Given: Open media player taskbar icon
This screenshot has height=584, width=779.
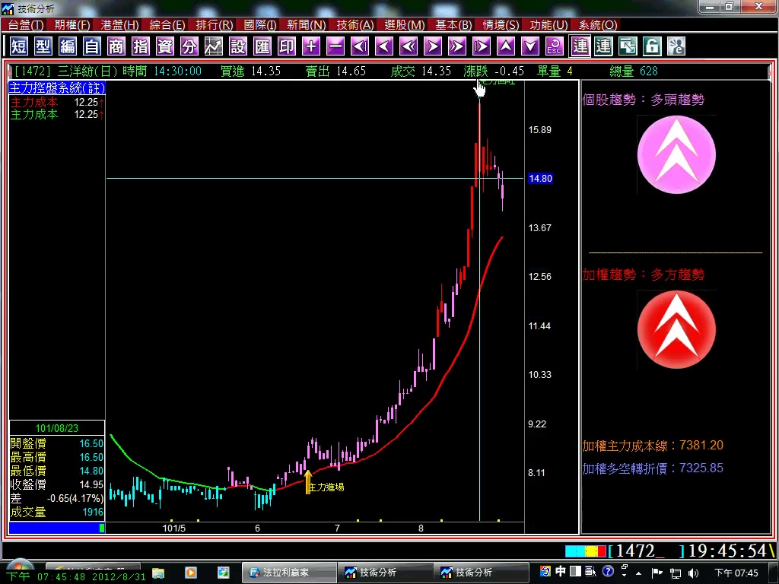Looking at the screenshot, I should point(191,573).
